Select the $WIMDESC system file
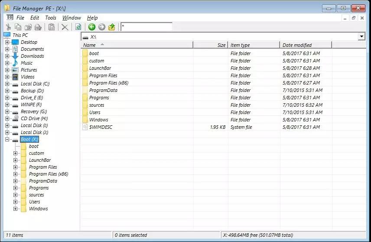 tap(99, 127)
